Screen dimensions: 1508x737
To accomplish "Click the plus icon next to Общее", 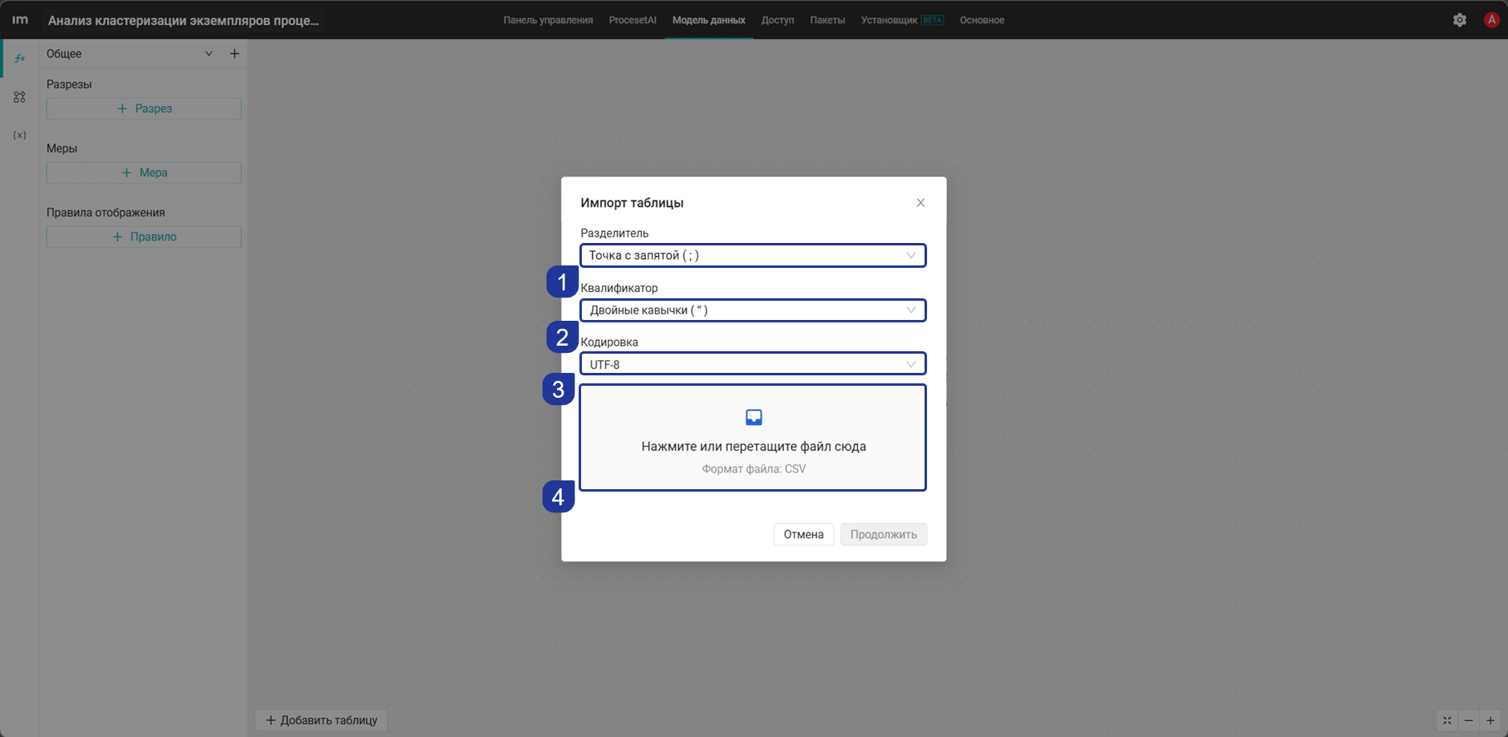I will [234, 54].
